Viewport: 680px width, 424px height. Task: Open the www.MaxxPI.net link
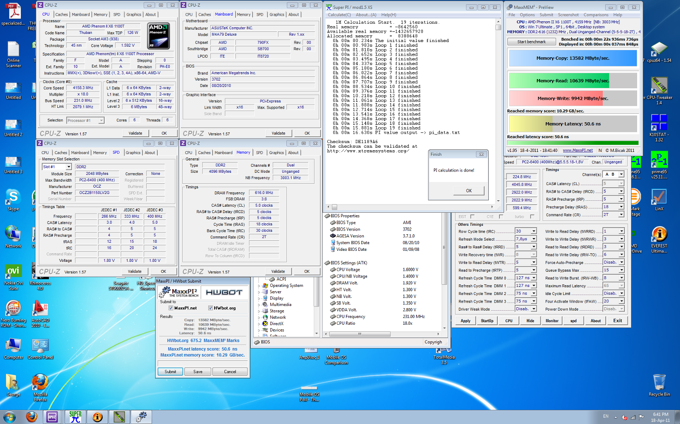(x=578, y=150)
